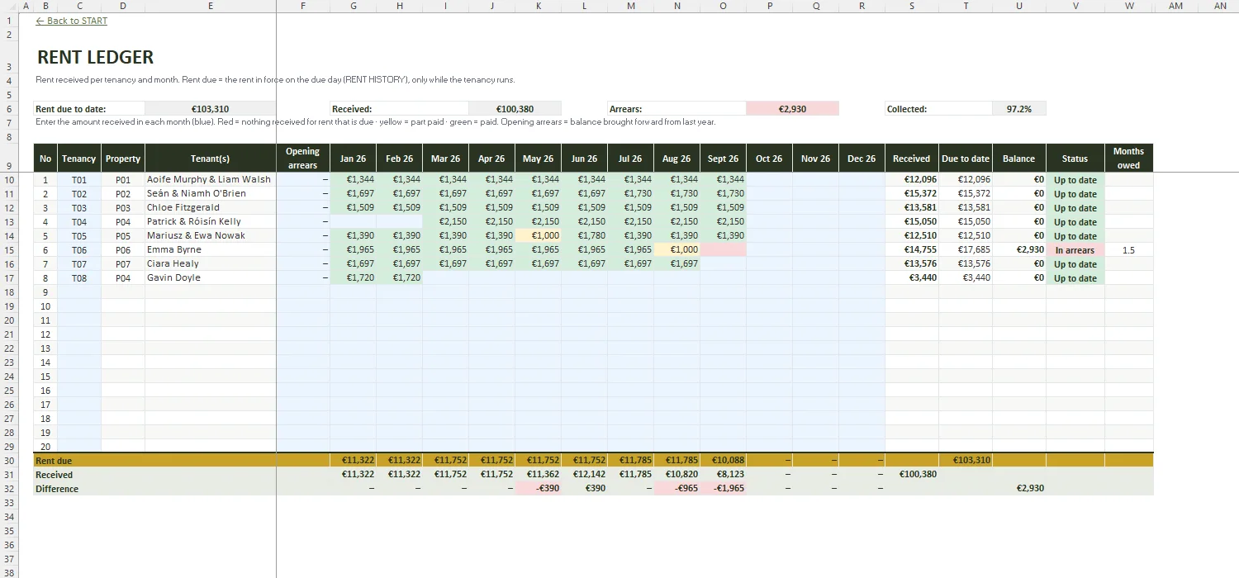
Task: Select the yellow €1,000 Aug 26 cell for Emma Byrne
Action: pyautogui.click(x=676, y=249)
